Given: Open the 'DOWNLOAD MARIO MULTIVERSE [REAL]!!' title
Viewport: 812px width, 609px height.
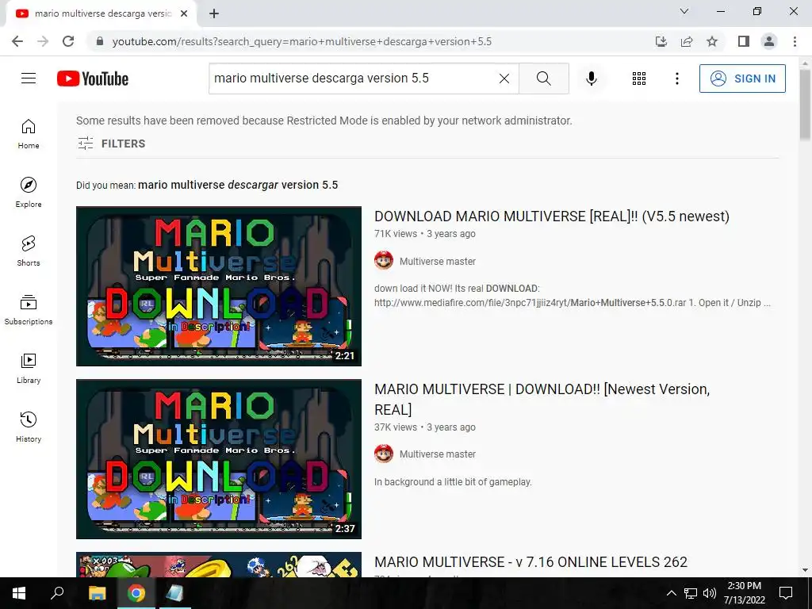Looking at the screenshot, I should 552,216.
